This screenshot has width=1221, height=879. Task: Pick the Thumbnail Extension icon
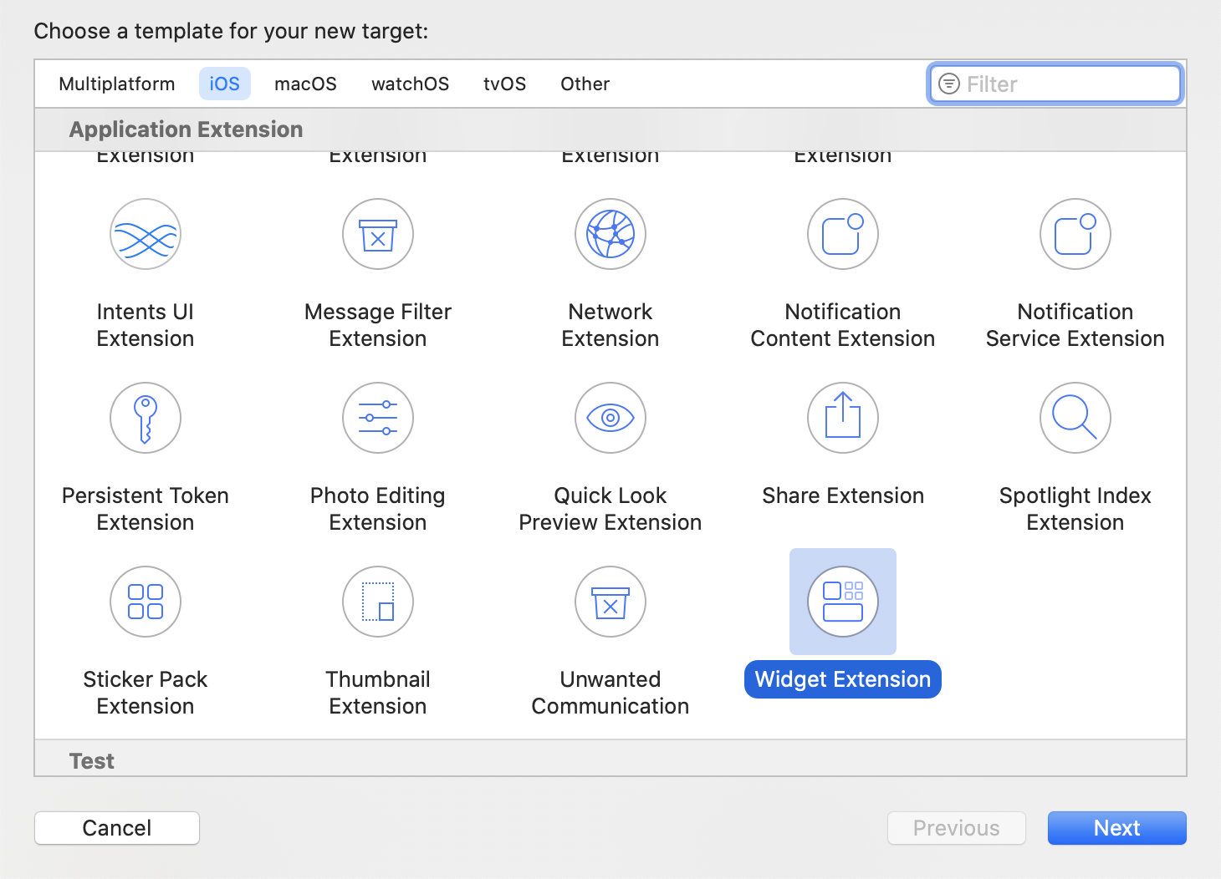378,602
